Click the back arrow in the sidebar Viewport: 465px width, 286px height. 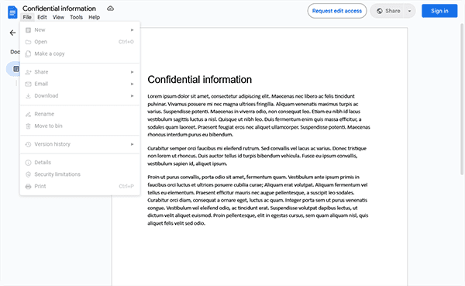[12, 33]
